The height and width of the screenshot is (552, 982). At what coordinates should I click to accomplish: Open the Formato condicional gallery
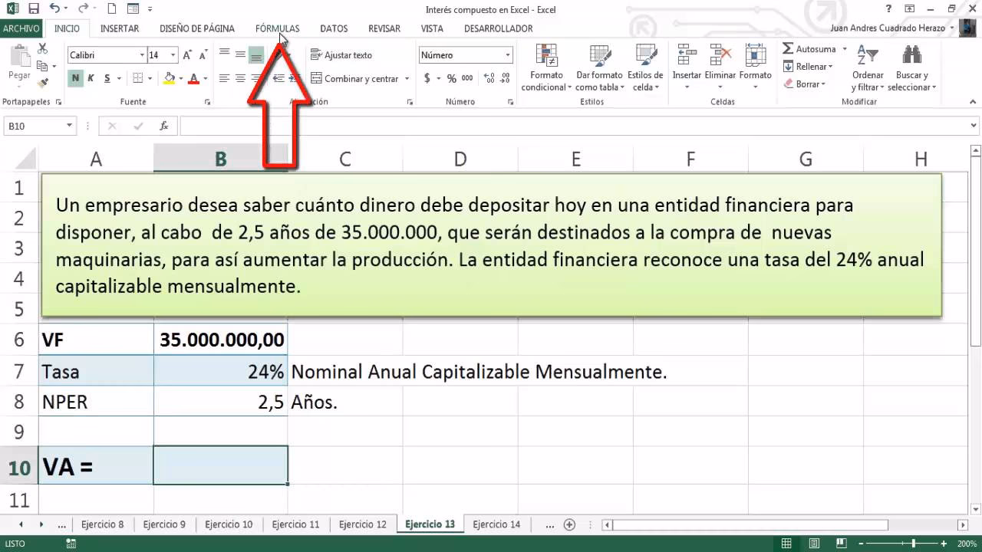tap(546, 69)
